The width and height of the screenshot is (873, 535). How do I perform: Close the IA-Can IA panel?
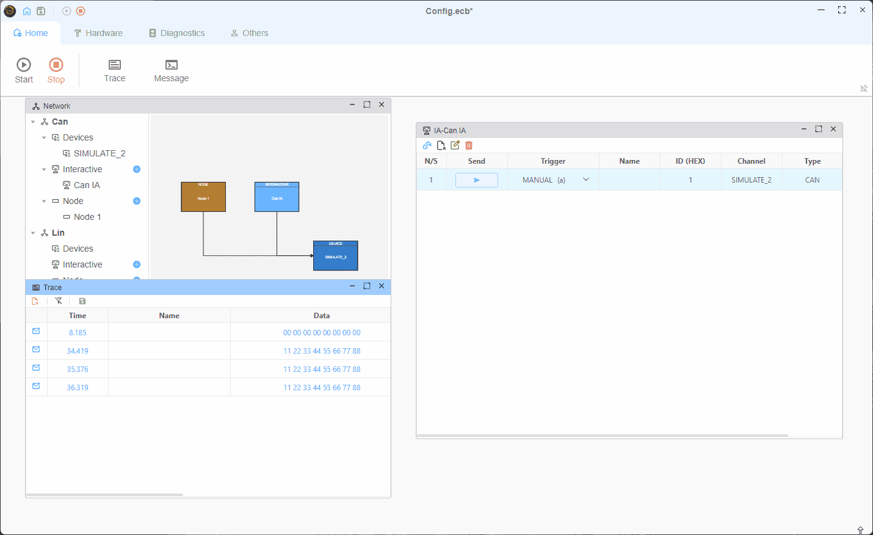pos(833,129)
